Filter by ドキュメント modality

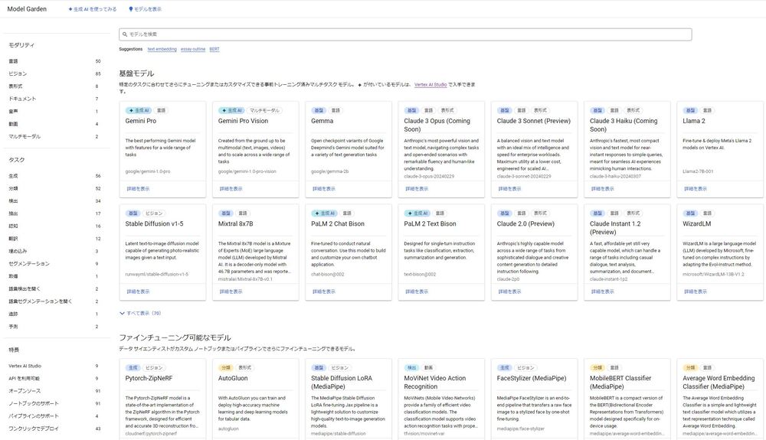pos(54,99)
